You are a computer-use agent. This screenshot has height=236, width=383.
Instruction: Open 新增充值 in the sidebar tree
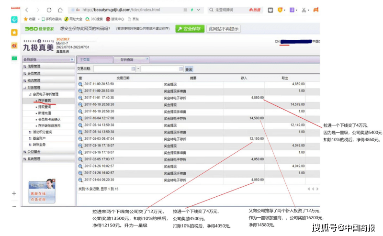[x=45, y=113]
